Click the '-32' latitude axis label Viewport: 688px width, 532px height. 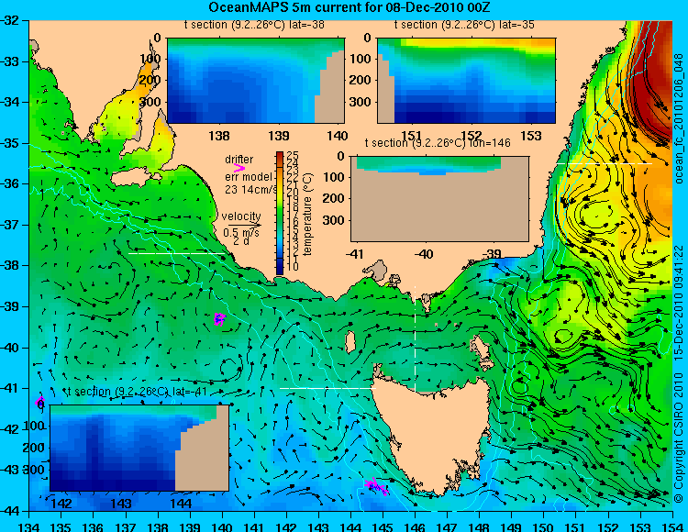point(10,20)
